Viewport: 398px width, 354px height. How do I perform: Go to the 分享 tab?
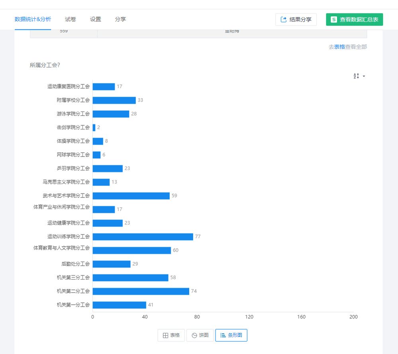pos(120,19)
